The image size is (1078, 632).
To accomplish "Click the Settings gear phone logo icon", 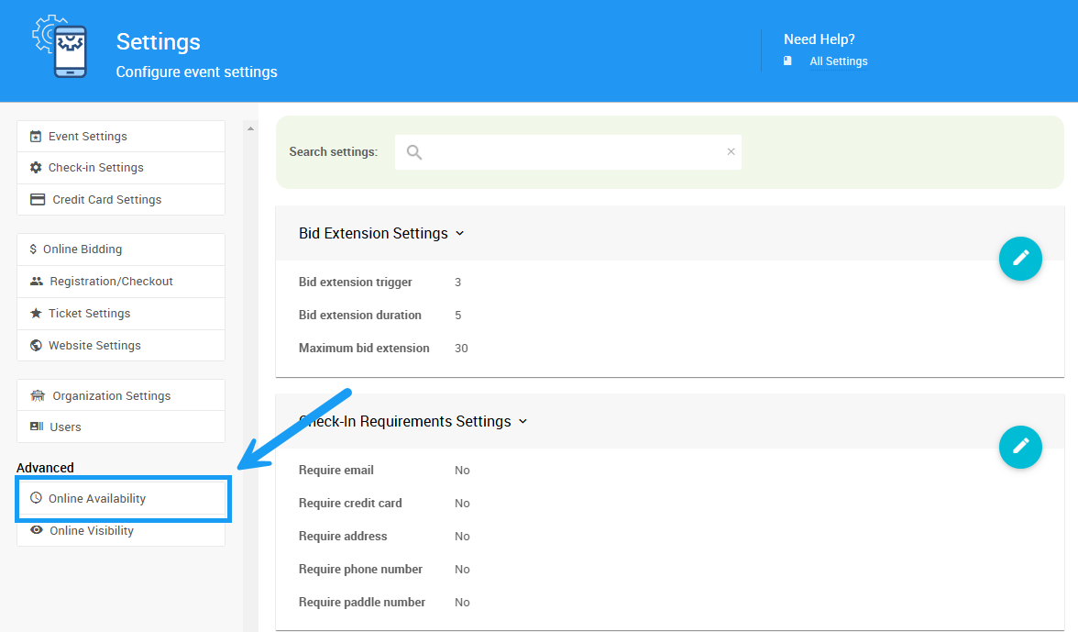I will pos(60,47).
